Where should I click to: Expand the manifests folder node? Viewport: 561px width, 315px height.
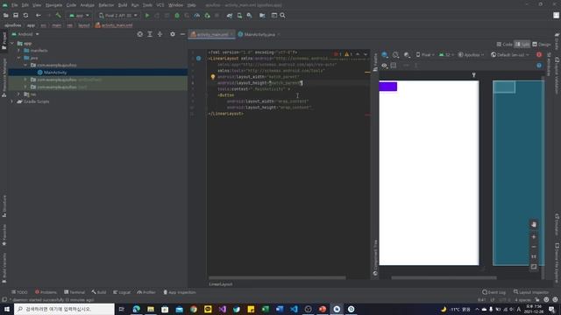19,51
